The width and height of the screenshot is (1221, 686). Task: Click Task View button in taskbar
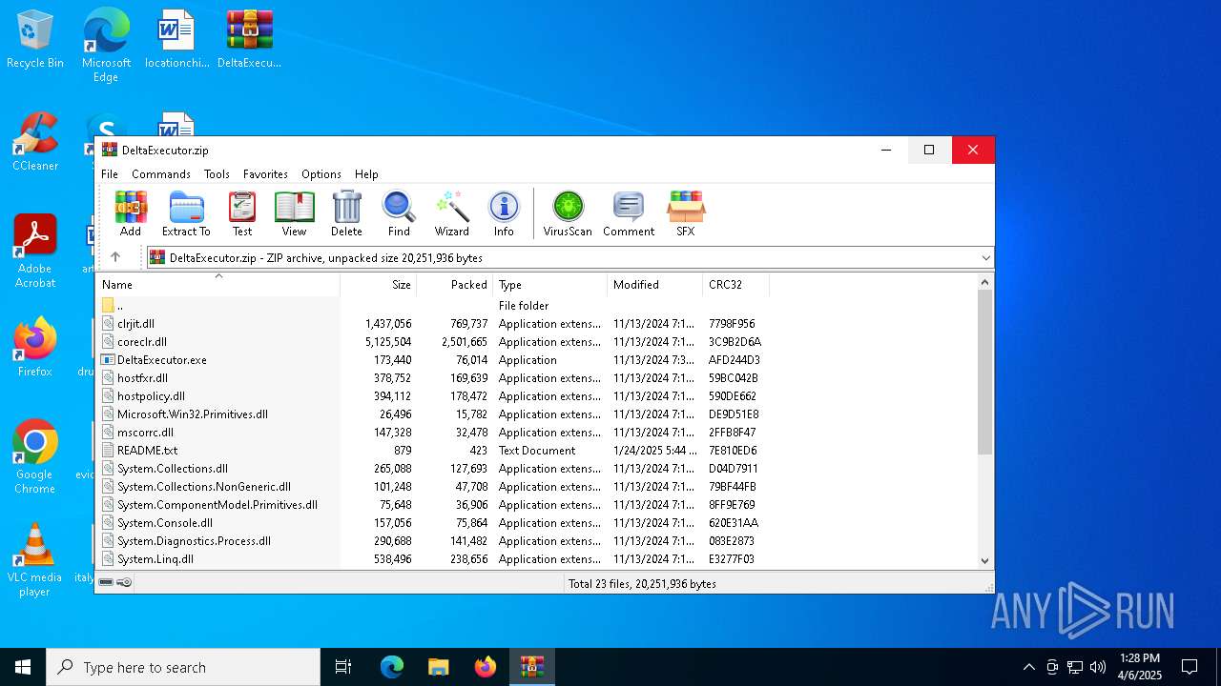point(343,667)
